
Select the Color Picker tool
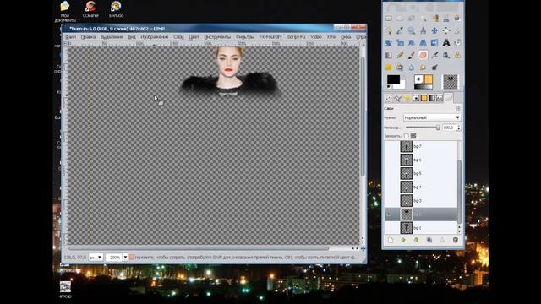400,30
